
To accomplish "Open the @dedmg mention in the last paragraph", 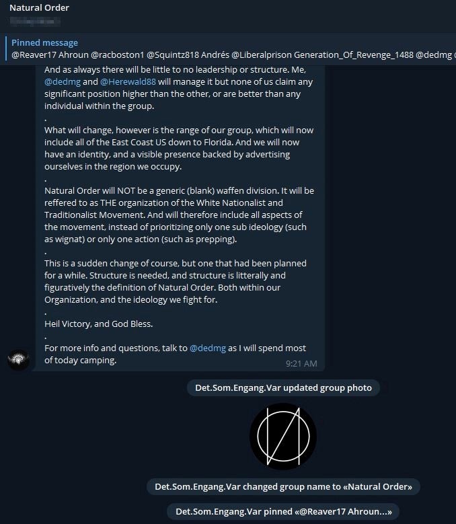I will [208, 348].
